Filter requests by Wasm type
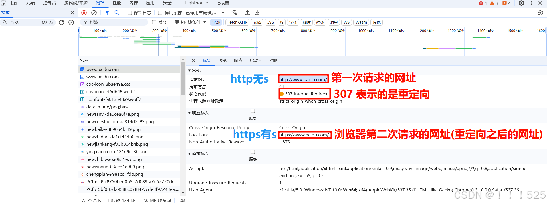The width and height of the screenshot is (547, 204). tap(361, 22)
